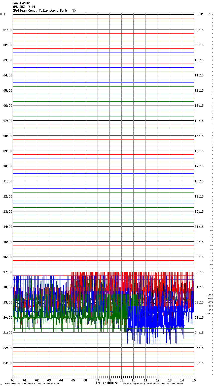The image size is (214, 387).
Task: Select the 08:00 MST time label
Action: coord(8,136)
